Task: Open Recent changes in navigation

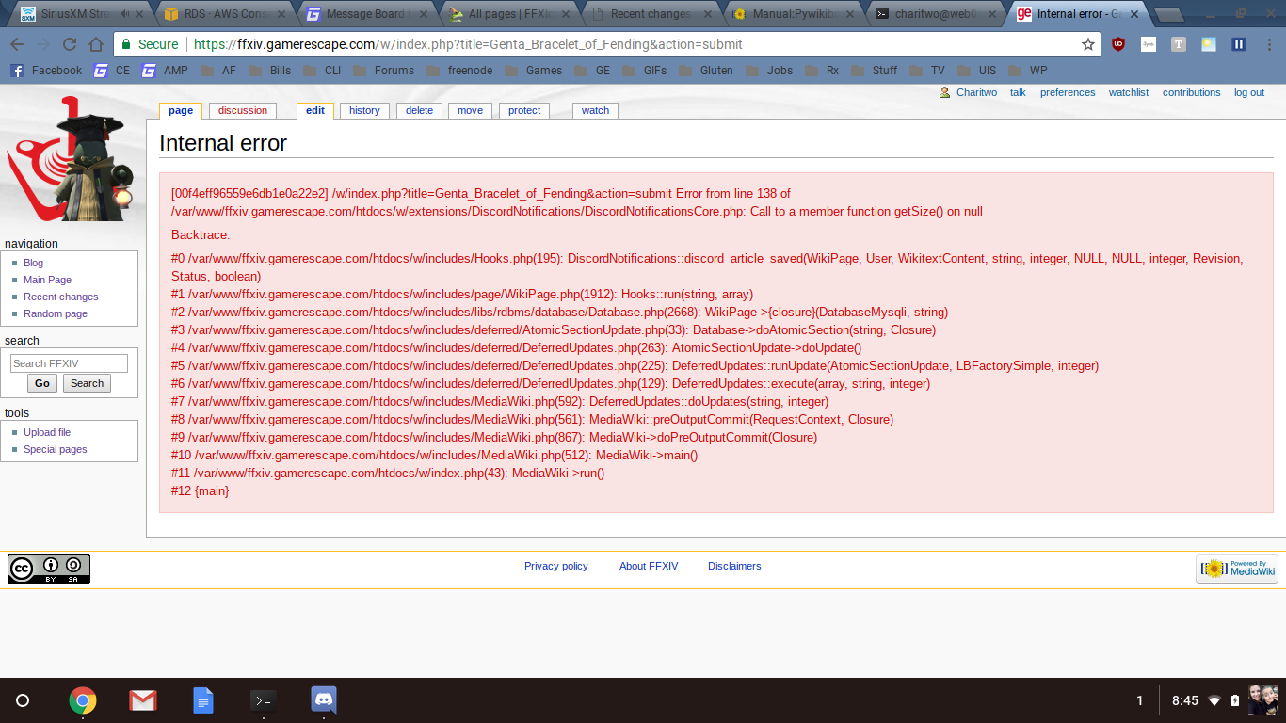Action: click(60, 297)
